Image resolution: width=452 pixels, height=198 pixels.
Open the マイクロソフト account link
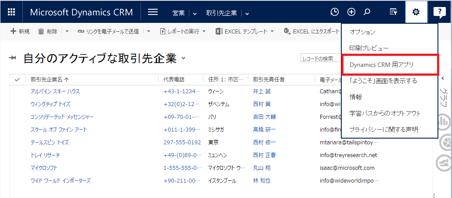[x=44, y=168]
